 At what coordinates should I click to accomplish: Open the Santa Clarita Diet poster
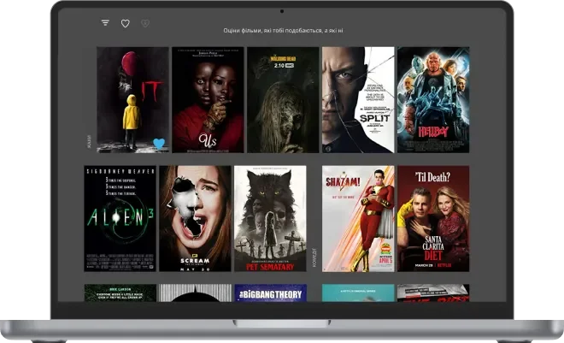tap(433, 218)
